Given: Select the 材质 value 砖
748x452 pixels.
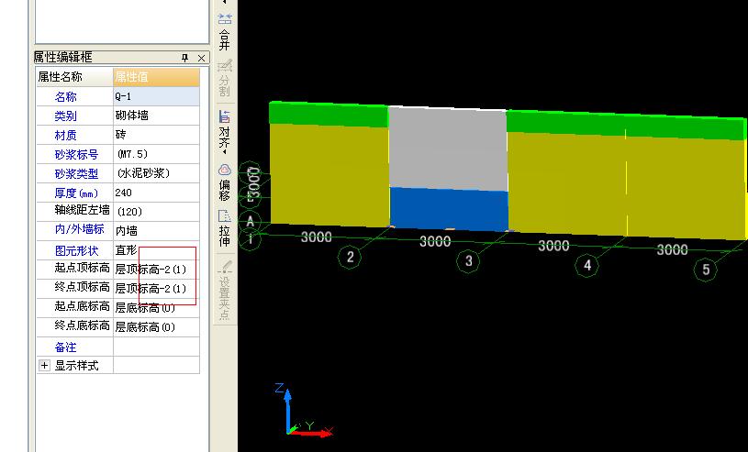Looking at the screenshot, I should click(x=156, y=135).
